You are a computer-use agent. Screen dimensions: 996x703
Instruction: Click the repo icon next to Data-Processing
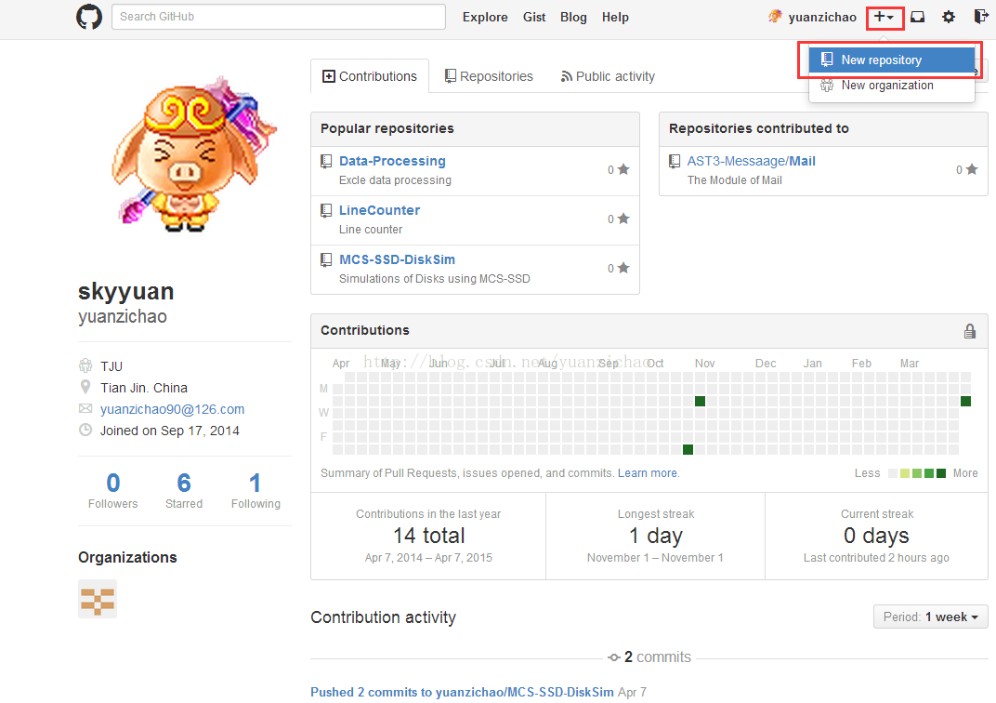(x=326, y=162)
